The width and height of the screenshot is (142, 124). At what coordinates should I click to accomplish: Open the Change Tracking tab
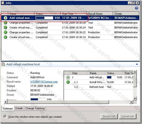coord(35,108)
